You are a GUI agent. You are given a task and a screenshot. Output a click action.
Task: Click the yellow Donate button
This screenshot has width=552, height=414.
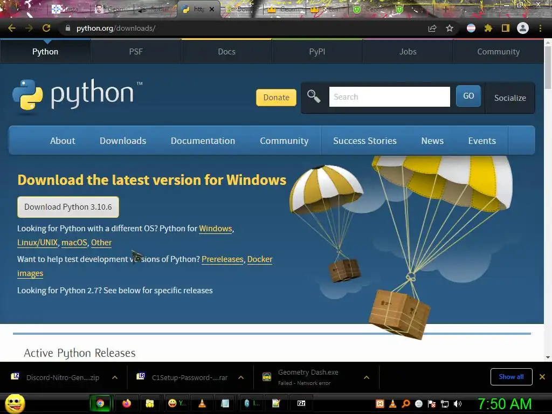pos(276,98)
